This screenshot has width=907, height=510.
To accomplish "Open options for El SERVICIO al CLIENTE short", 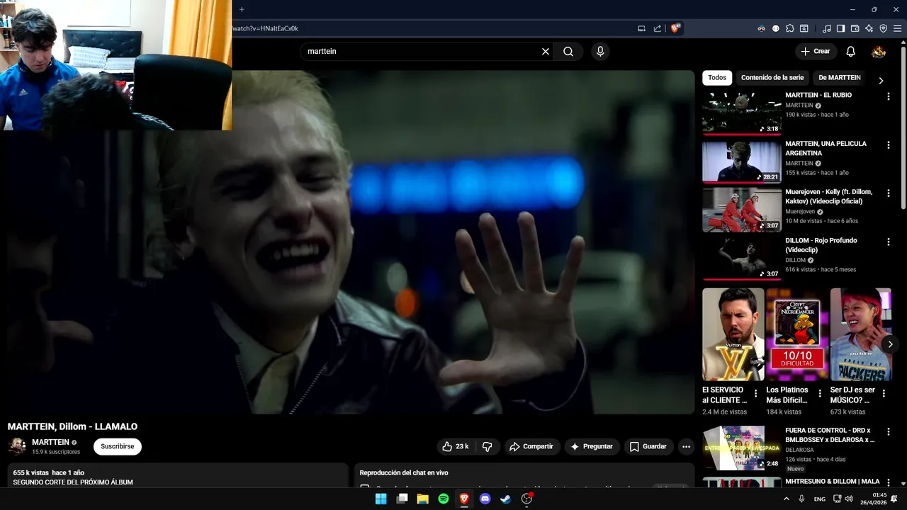I will tap(755, 393).
